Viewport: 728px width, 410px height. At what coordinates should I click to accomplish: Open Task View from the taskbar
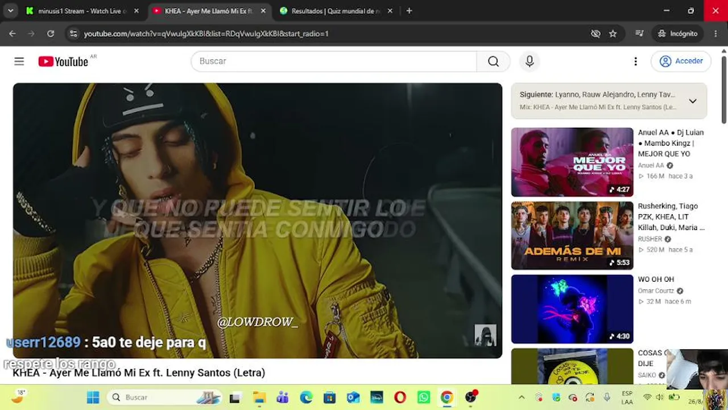235,397
